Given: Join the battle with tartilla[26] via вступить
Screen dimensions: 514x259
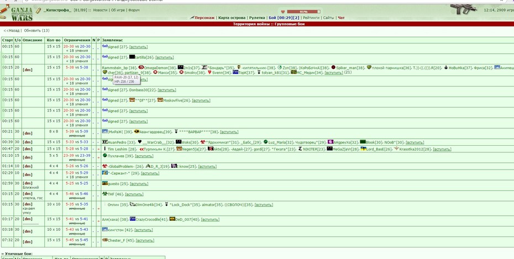Looking at the screenshot, I should point(165,57).
